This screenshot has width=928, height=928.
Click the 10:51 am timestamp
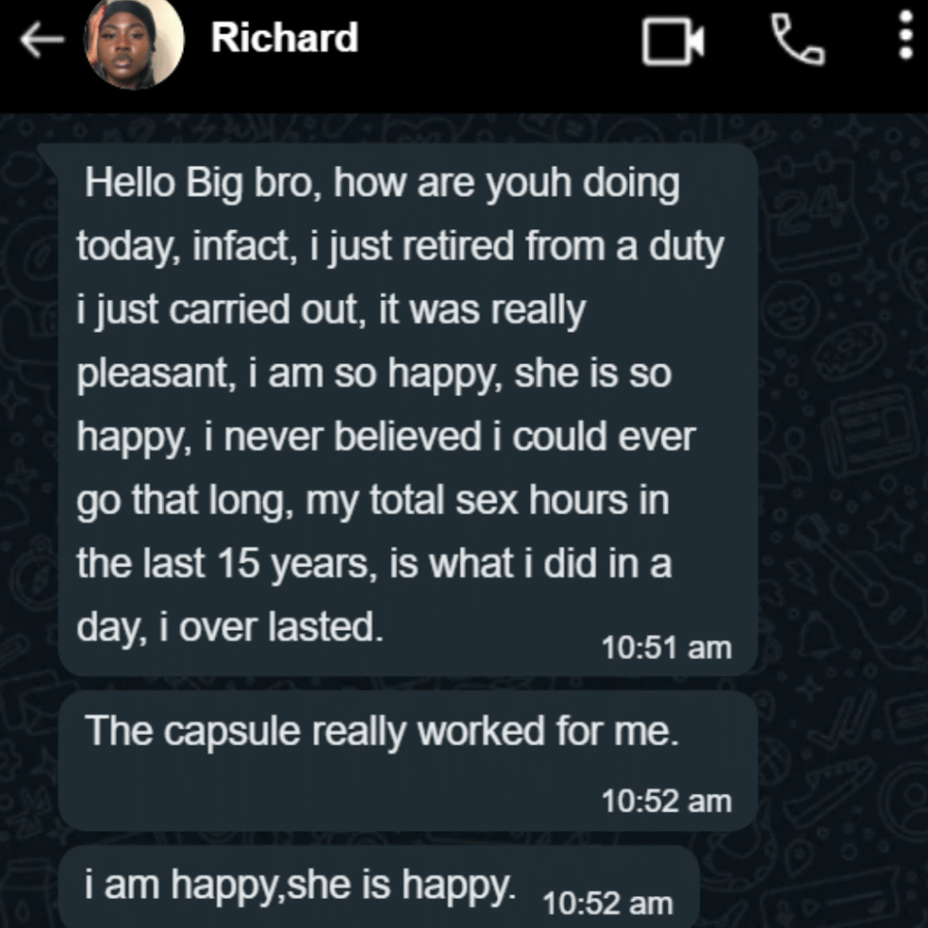point(666,647)
